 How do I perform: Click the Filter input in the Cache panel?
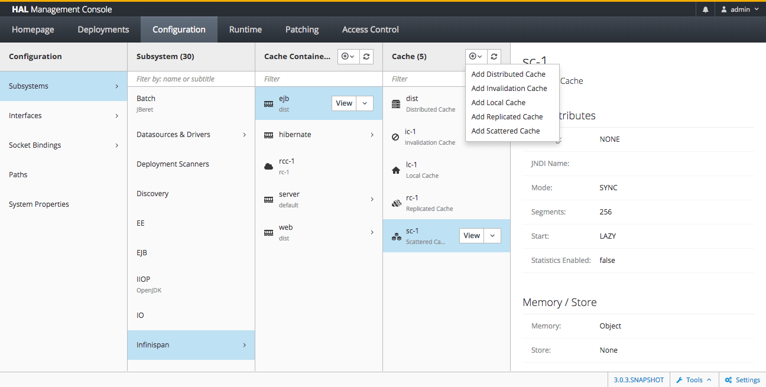click(426, 79)
